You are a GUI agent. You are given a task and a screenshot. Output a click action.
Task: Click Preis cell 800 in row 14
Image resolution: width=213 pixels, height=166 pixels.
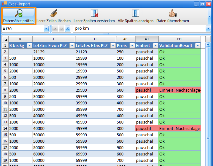pyautogui.click(x=125, y=128)
